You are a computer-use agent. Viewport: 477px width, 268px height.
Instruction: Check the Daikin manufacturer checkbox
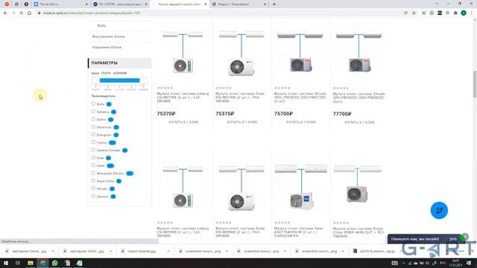point(93,119)
